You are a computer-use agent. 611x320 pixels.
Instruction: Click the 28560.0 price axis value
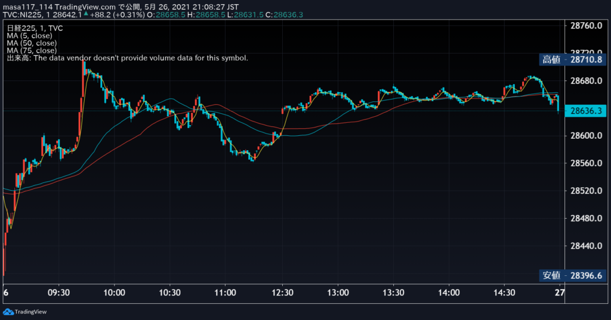click(586, 163)
